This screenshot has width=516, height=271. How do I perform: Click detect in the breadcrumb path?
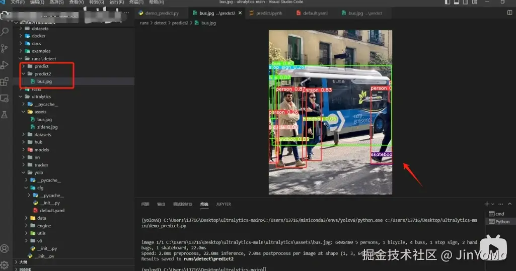coord(160,23)
